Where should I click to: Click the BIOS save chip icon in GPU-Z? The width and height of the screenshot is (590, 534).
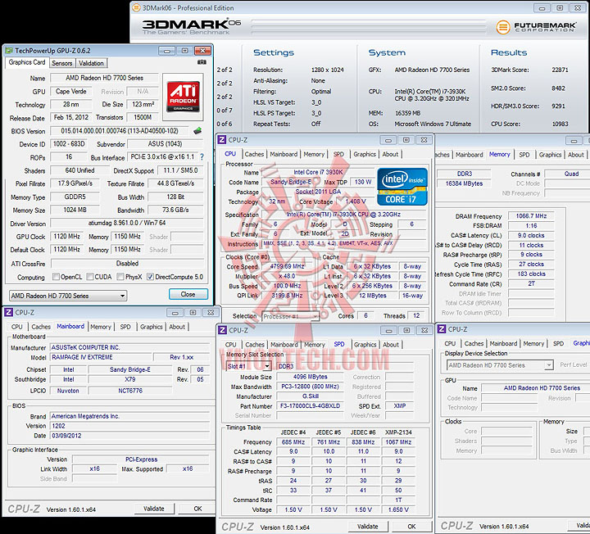(x=197, y=131)
